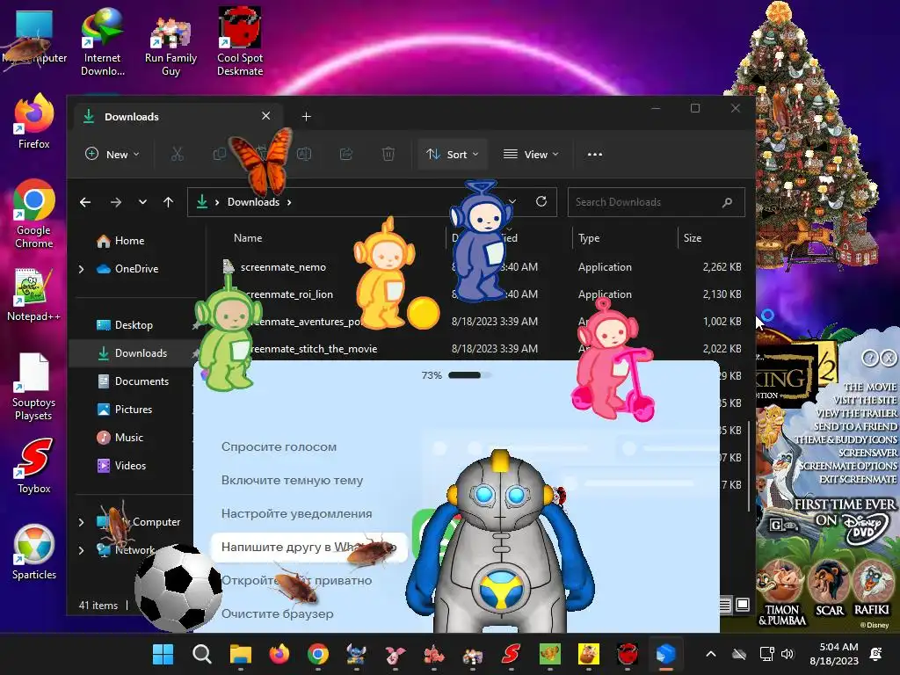Open the Sort dropdown
900x675 pixels.
click(x=453, y=154)
